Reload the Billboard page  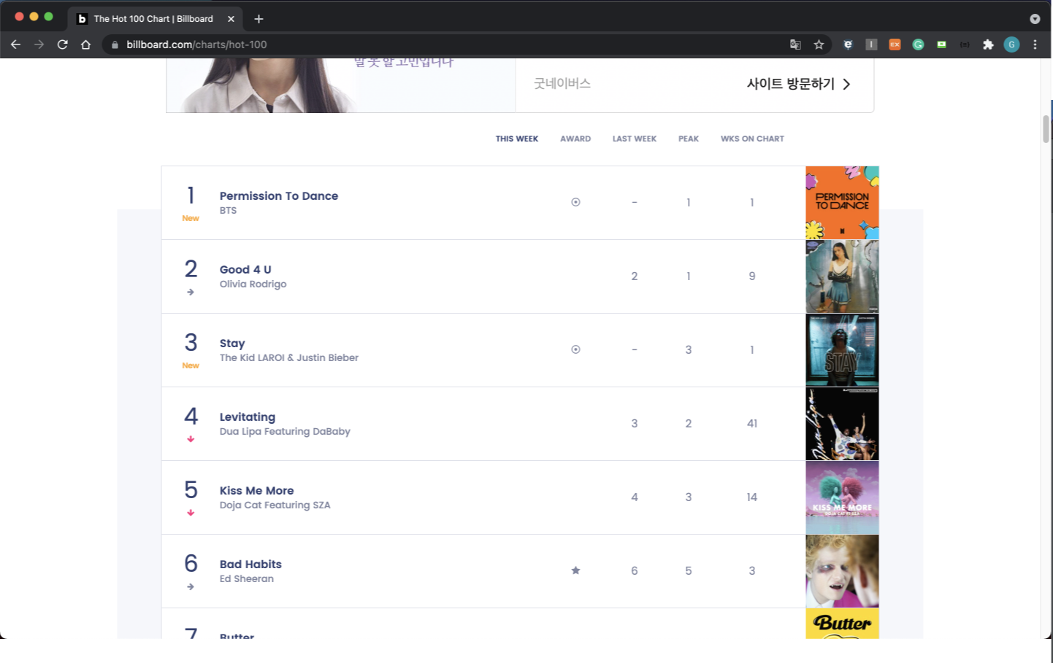62,44
